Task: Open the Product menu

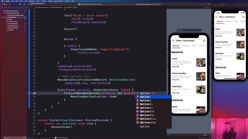Action: pos(44,1)
